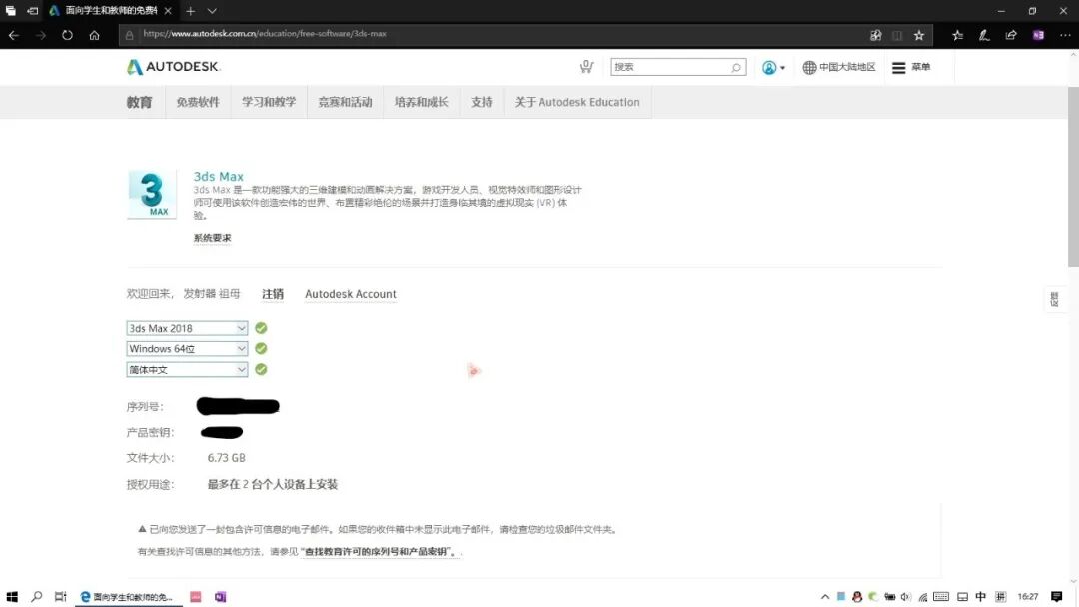Image resolution: width=1079 pixels, height=607 pixels.
Task: Click the volume icon in system tray
Action: tap(905, 597)
